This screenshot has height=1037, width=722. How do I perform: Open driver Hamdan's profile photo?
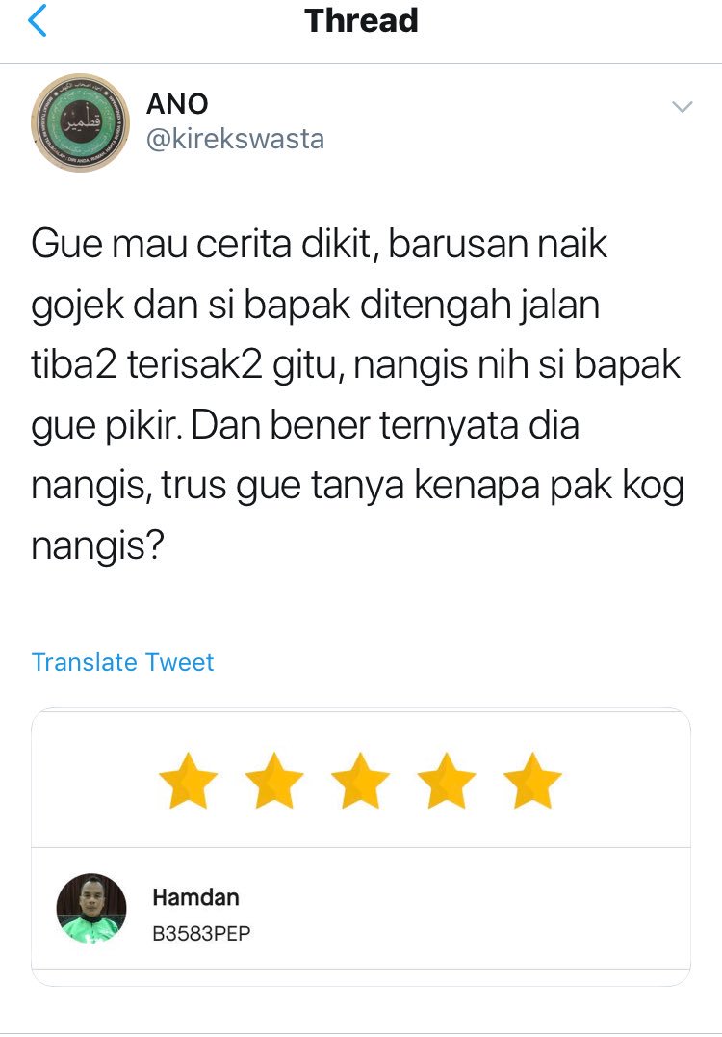pos(91,908)
